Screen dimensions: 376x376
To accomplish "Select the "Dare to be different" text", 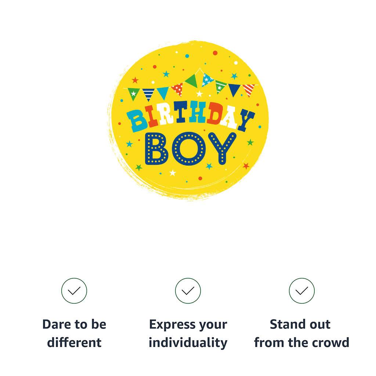I will (74, 333).
